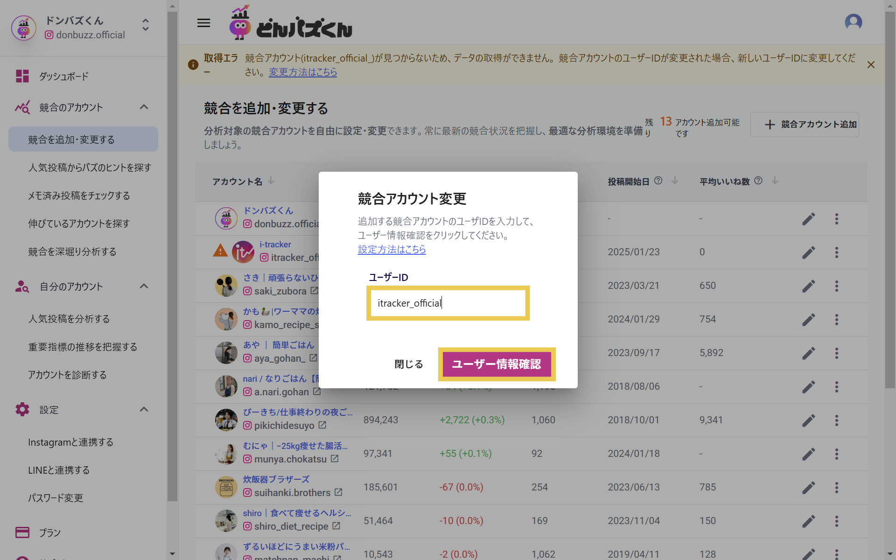Collapse the 競合のアカウント sidebar section
This screenshot has height=560, width=896.
(144, 107)
